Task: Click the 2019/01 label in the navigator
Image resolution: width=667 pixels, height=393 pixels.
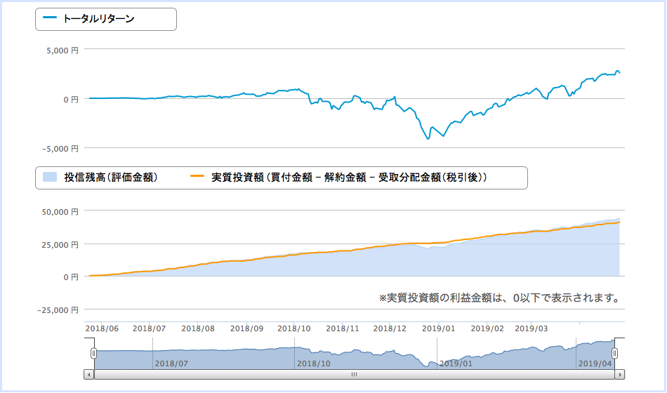Action: (x=456, y=364)
